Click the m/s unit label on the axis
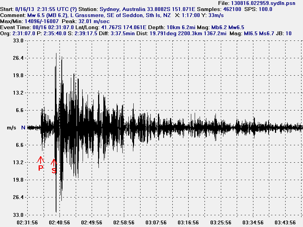Screen dimensions: 303x227 click(11, 128)
